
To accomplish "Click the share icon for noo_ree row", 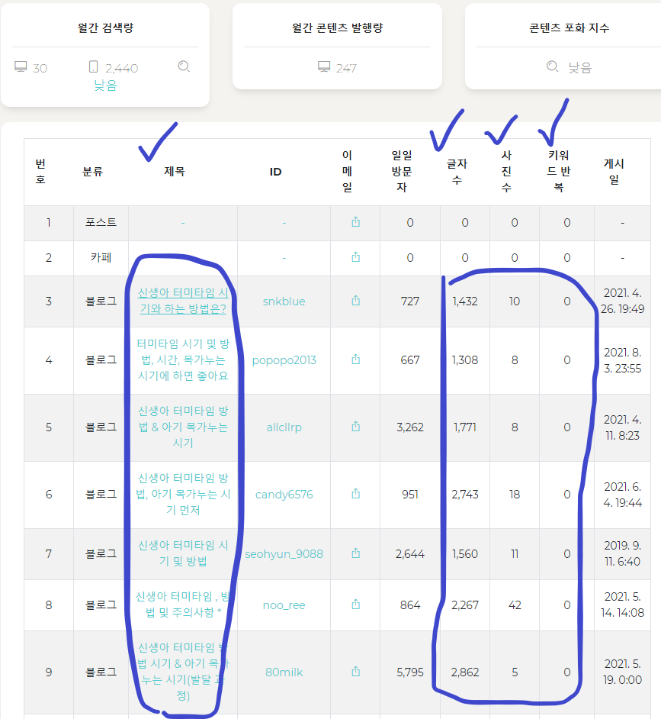I will click(355, 605).
